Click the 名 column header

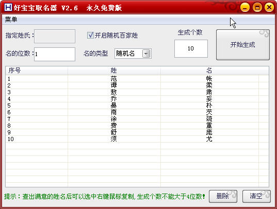pos(209,71)
